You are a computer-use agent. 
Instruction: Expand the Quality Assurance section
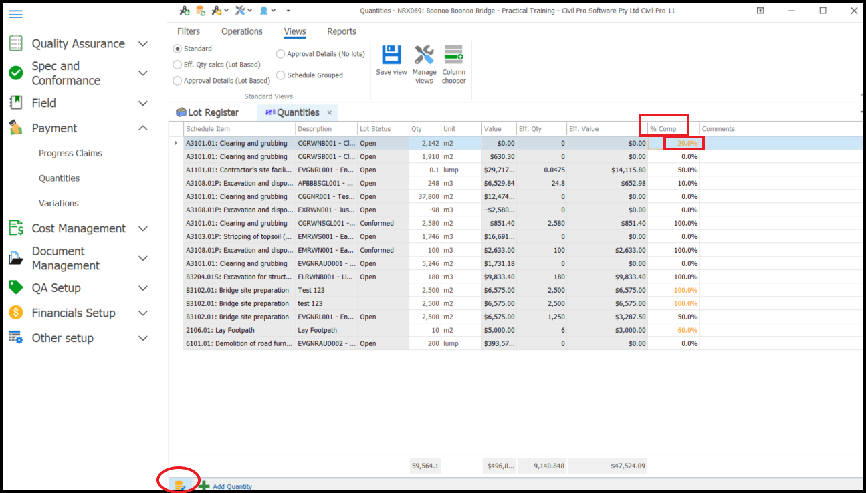tap(143, 44)
